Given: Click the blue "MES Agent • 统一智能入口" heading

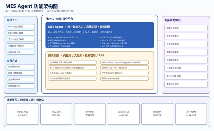Looking at the screenshot, I should (x=79, y=27).
